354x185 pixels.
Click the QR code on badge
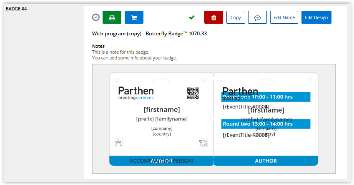193,93
